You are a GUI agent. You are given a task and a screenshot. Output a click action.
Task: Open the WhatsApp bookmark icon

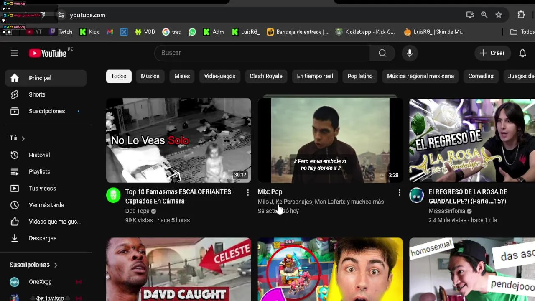coord(192,32)
